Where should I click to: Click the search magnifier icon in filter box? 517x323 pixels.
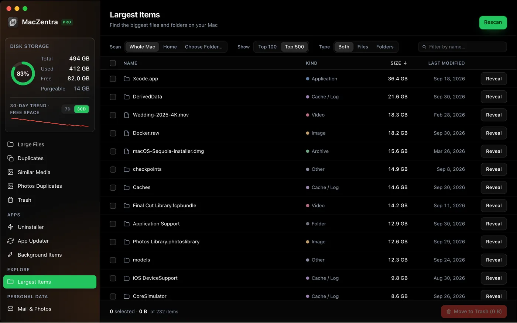coord(424,47)
